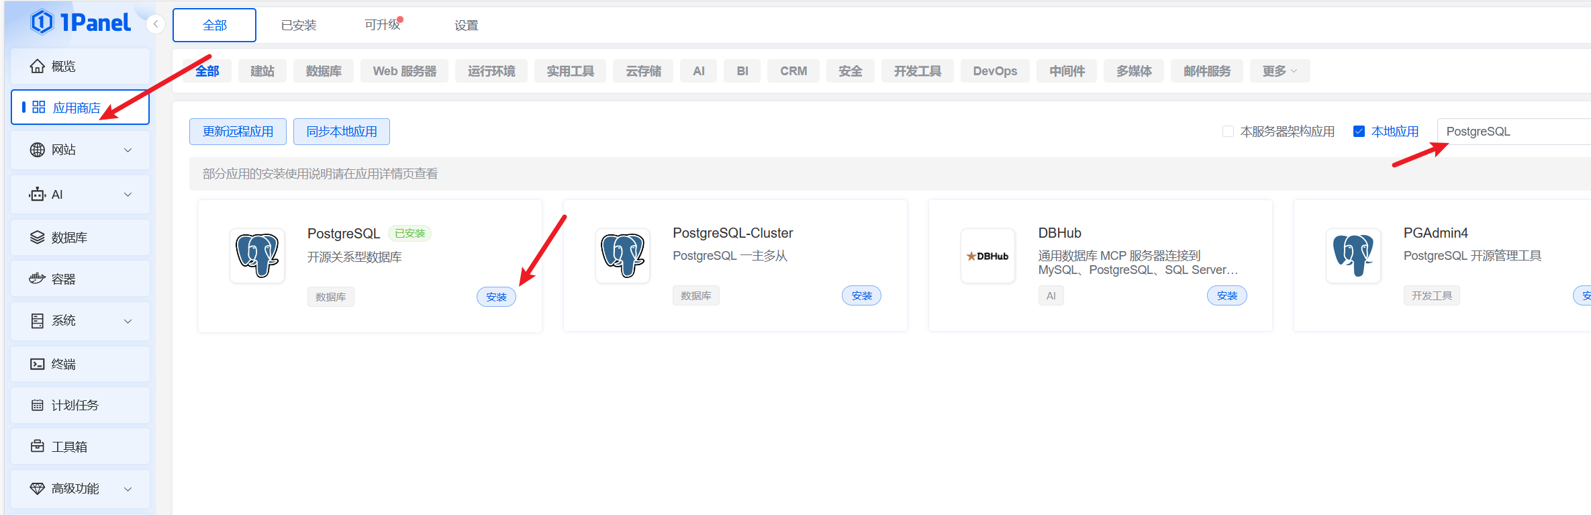Filter by the 多媒体 category
Viewport: 1591px width, 515px height.
[x=1134, y=71]
